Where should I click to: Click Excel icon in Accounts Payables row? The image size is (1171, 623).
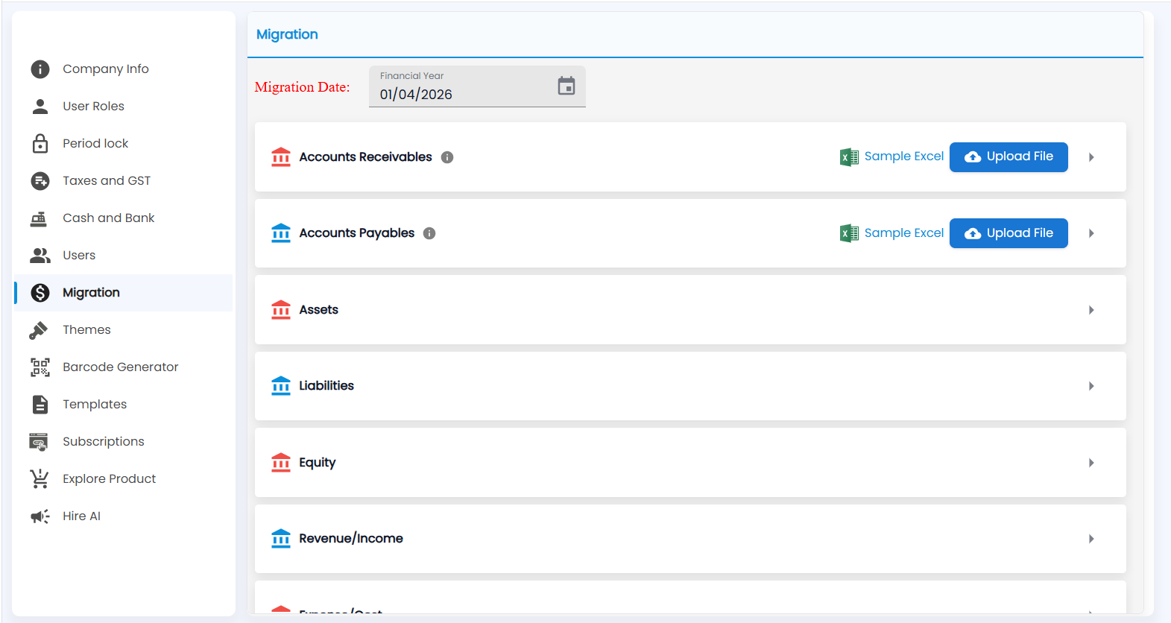(850, 233)
